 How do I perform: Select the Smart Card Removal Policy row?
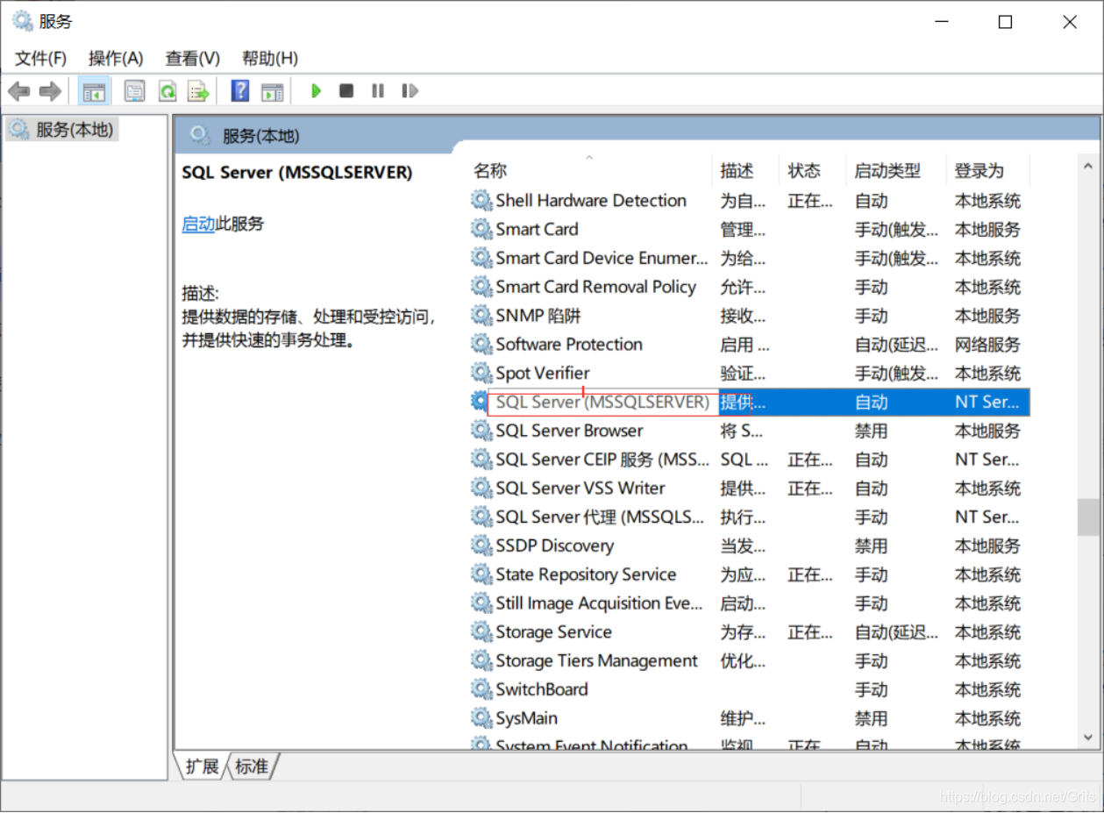point(750,287)
